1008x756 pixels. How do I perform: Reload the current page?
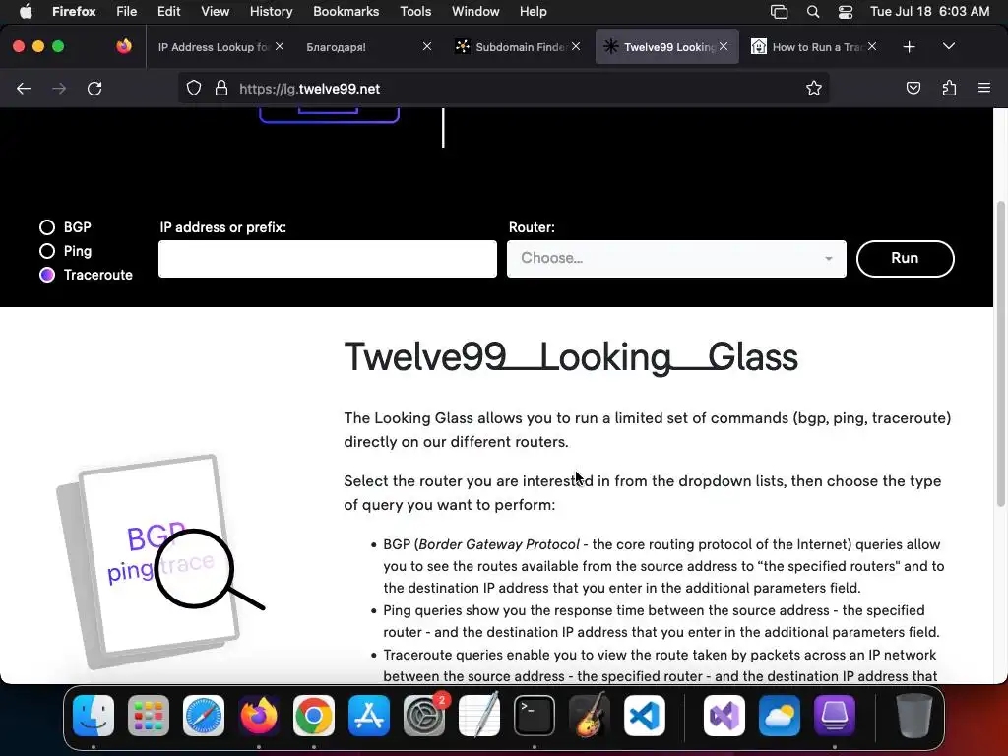coord(94,88)
